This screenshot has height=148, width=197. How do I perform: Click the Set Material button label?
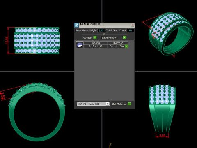point(119,104)
